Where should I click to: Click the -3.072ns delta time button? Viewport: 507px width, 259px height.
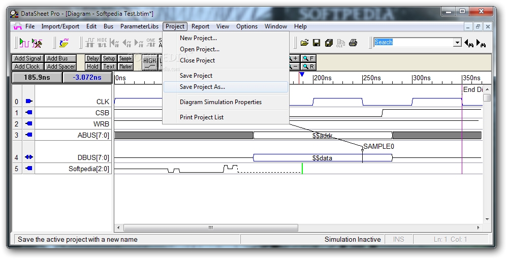[x=87, y=78]
